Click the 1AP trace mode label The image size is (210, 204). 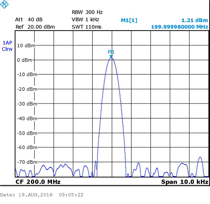point(7,43)
